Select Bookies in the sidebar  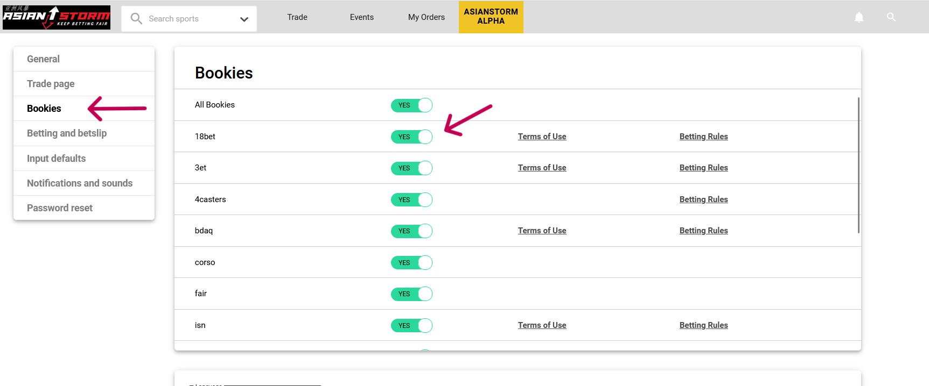[x=84, y=109]
